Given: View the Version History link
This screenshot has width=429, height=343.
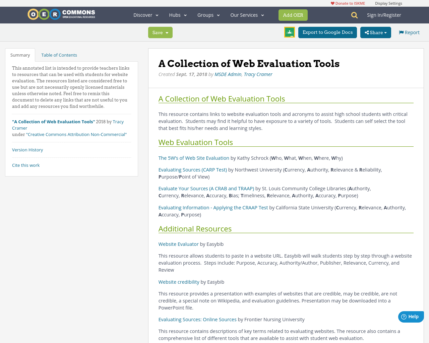Looking at the screenshot, I should click(x=27, y=149).
